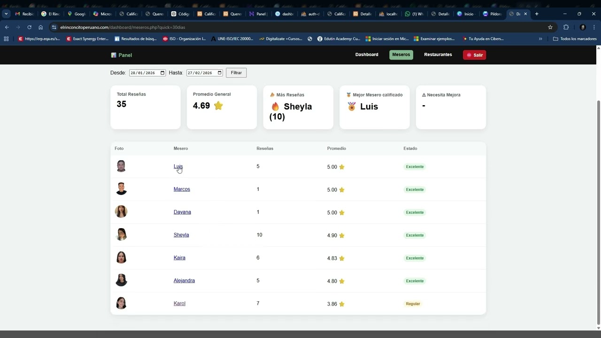
Task: Open Luis waiter link
Action: [x=178, y=167]
